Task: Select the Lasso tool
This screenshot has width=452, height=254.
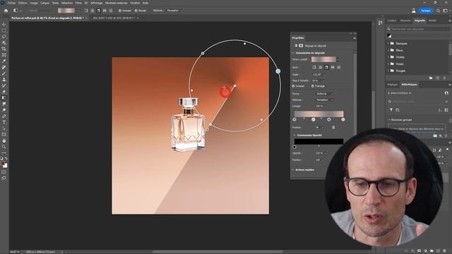Action: [x=4, y=37]
